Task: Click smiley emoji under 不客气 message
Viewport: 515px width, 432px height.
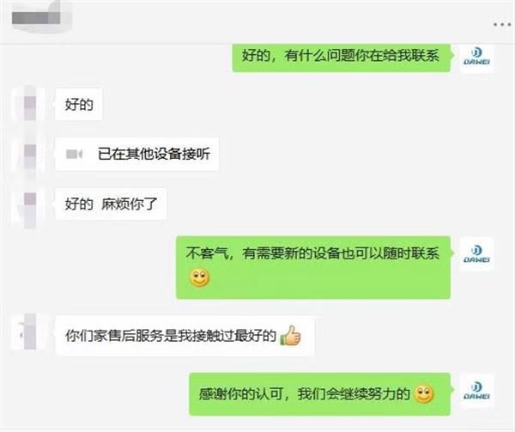Action: click(x=199, y=277)
